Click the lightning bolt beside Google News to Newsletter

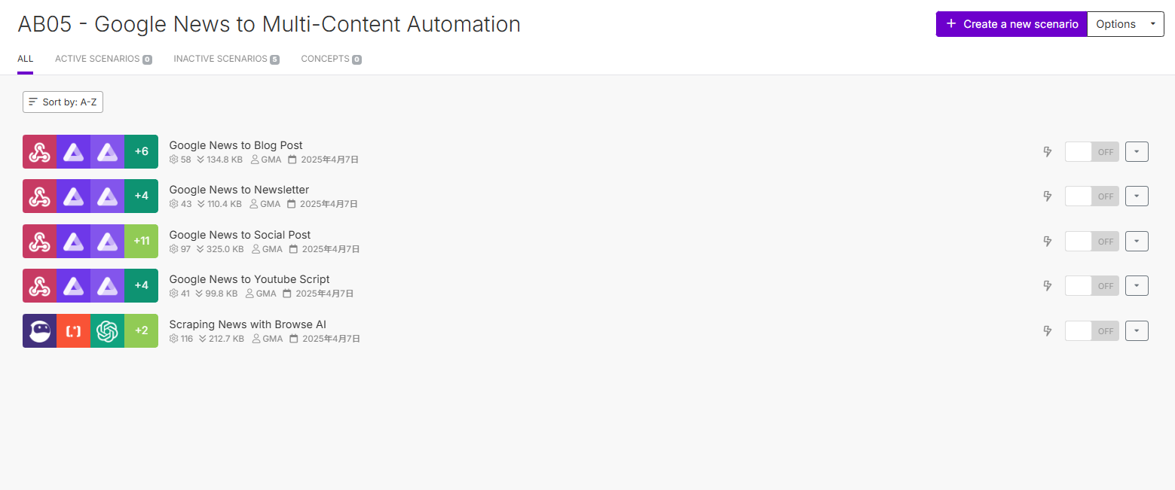1047,196
